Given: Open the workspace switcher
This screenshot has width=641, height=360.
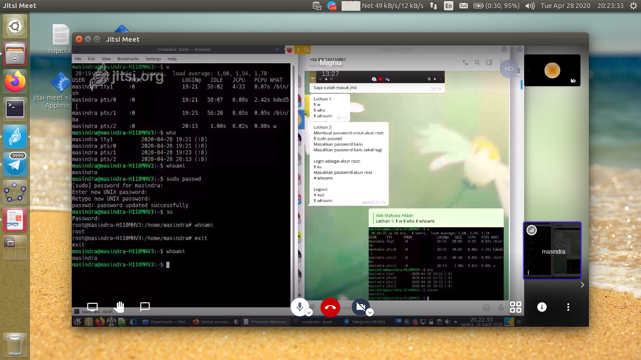Looking at the screenshot, I should pyautogui.click(x=15, y=247).
